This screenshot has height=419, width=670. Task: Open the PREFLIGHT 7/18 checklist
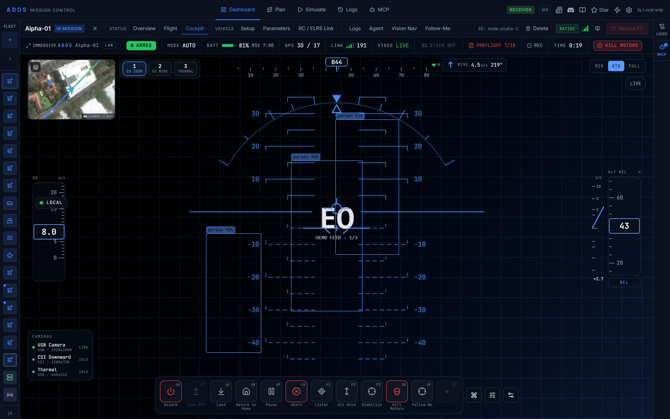coord(492,45)
